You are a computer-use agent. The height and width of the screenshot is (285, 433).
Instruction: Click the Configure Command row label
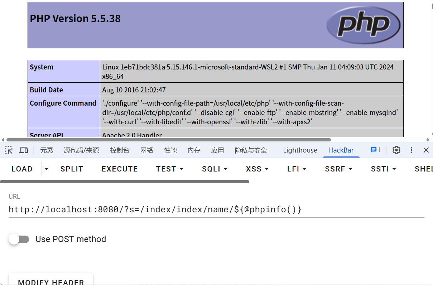pos(63,103)
